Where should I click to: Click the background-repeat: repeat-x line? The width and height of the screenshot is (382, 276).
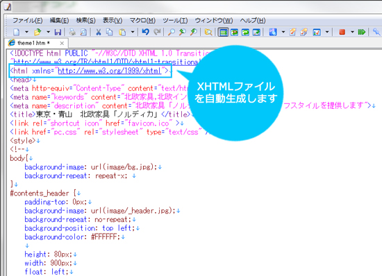pos(80,176)
